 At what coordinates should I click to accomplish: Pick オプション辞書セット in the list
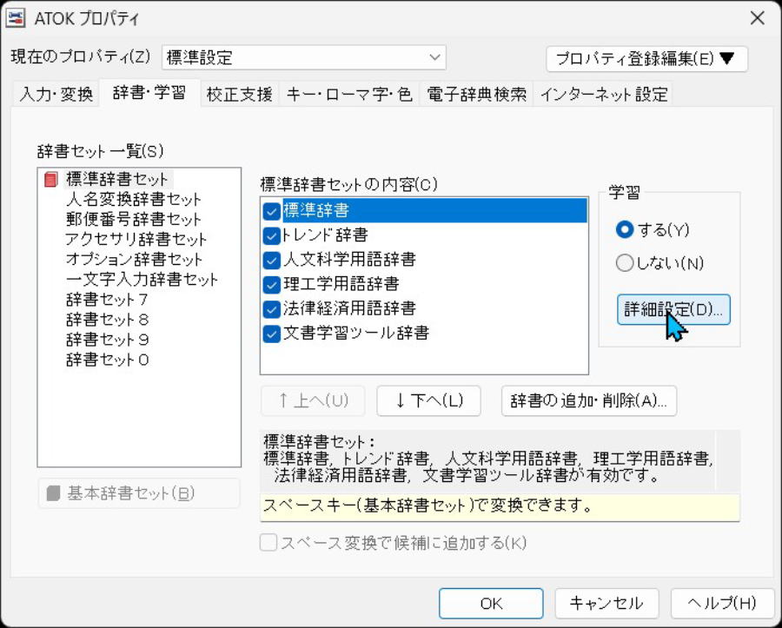coord(134,259)
